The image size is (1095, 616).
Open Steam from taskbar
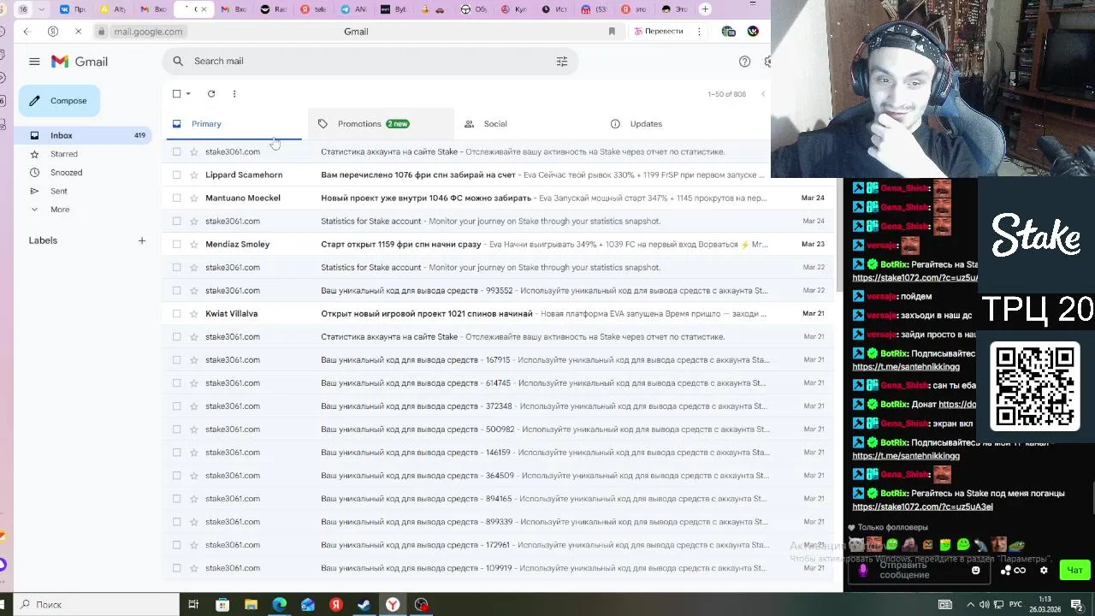point(364,605)
